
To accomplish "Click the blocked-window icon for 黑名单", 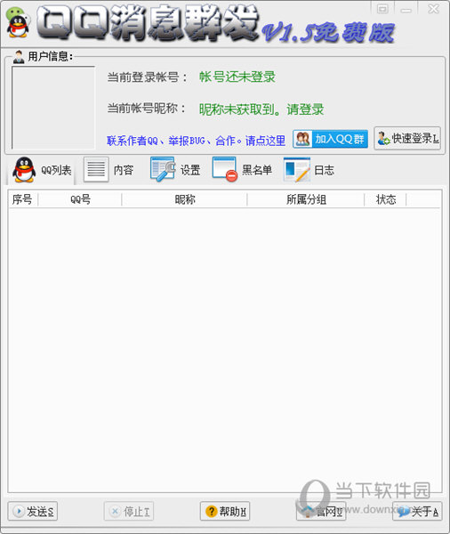I will tap(225, 169).
